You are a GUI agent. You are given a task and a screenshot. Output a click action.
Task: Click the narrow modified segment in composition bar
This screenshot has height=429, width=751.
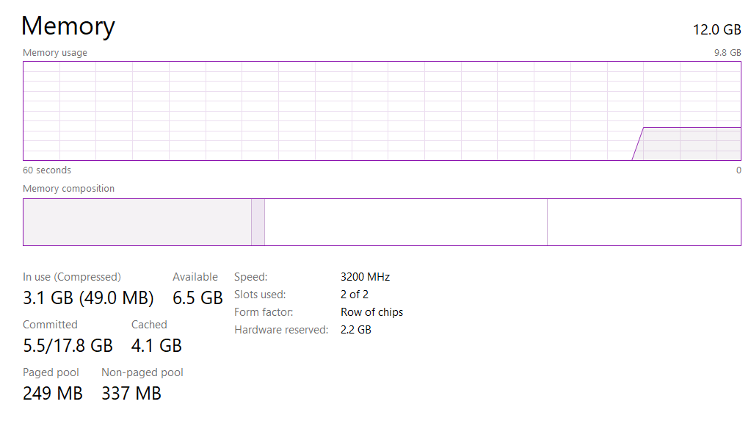point(258,222)
